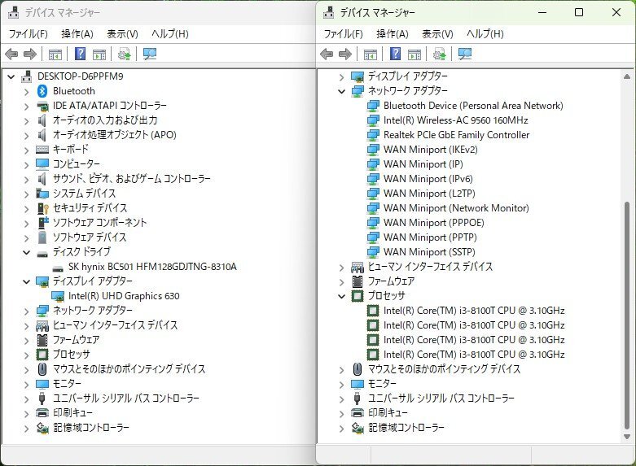This screenshot has height=466, width=636.
Task: Click update driver icon in right window toolbar
Action: [439, 54]
